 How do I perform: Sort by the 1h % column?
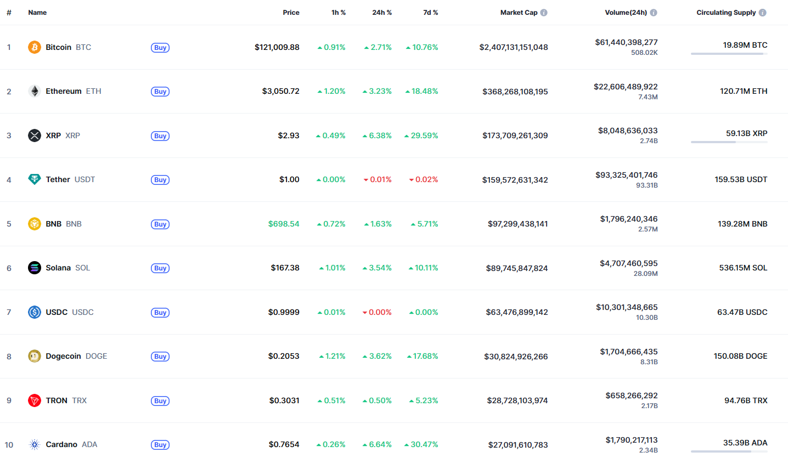pos(339,13)
